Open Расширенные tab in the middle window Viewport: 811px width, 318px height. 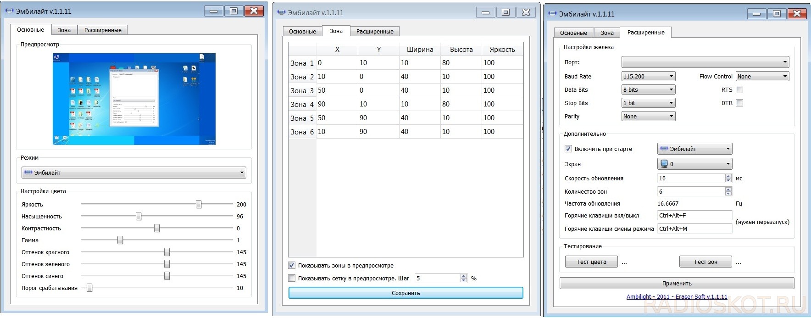(x=375, y=32)
